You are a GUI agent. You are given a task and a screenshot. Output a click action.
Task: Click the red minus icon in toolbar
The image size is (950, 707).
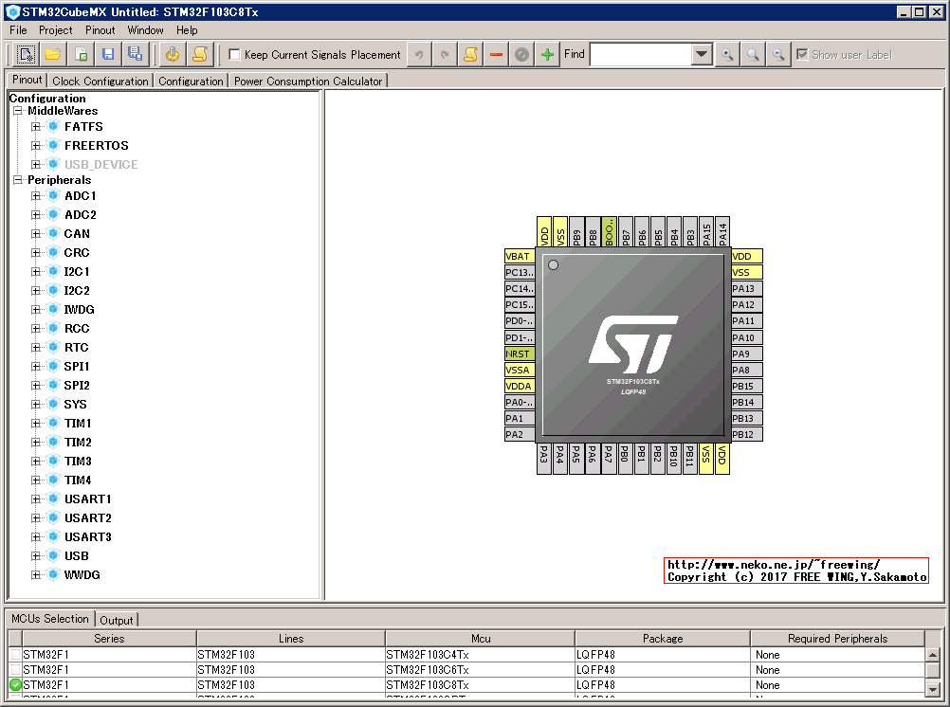point(496,55)
